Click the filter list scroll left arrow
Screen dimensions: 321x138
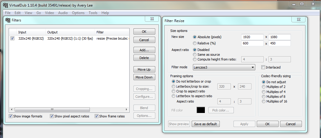(x=11, y=109)
